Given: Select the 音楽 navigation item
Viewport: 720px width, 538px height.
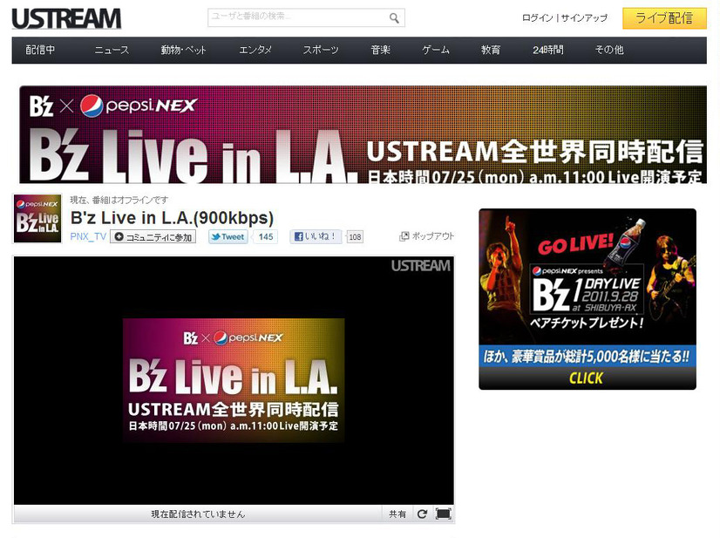Looking at the screenshot, I should click(x=381, y=50).
